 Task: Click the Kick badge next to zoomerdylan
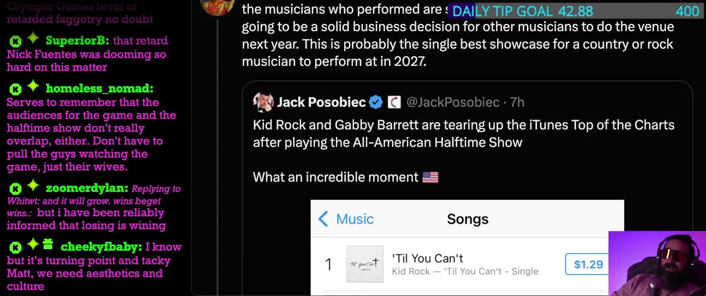(x=15, y=189)
